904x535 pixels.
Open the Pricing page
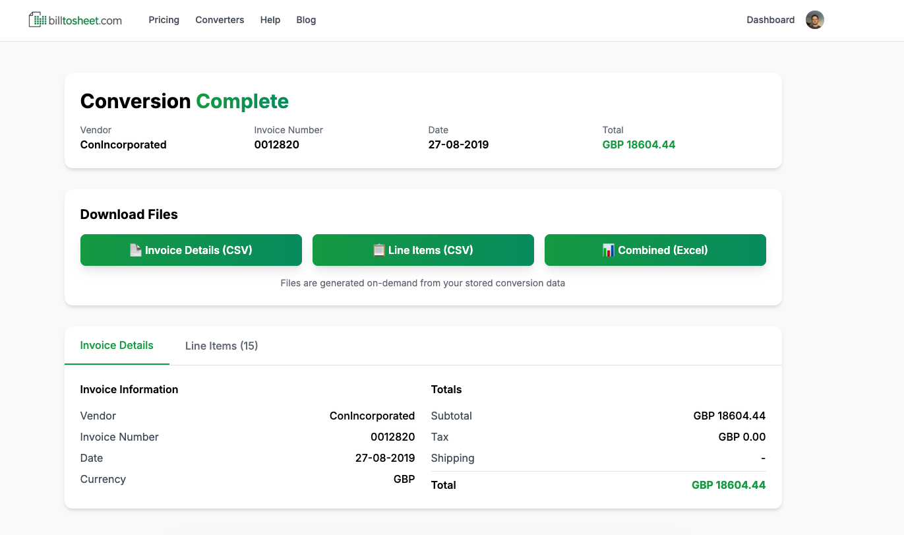(x=164, y=20)
